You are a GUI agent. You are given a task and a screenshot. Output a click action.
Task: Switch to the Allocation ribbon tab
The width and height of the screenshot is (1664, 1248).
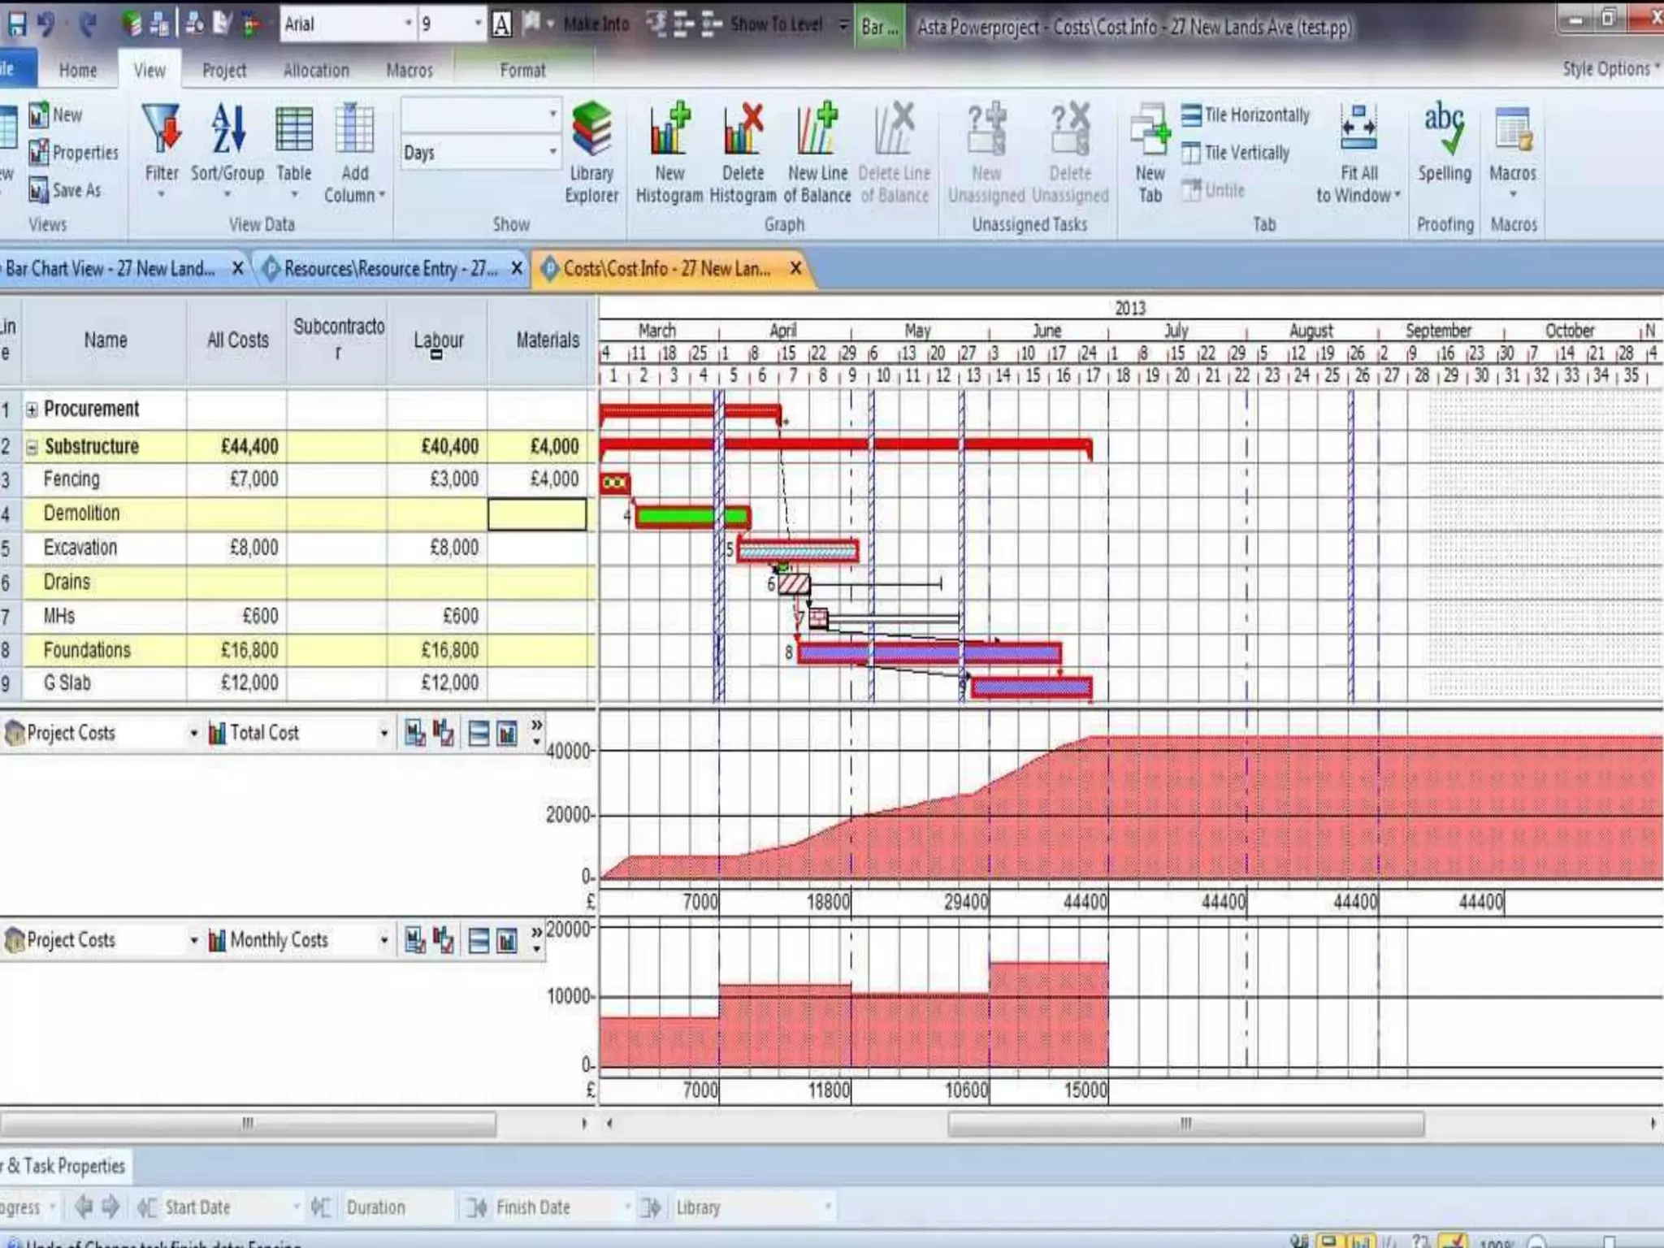pyautogui.click(x=316, y=71)
